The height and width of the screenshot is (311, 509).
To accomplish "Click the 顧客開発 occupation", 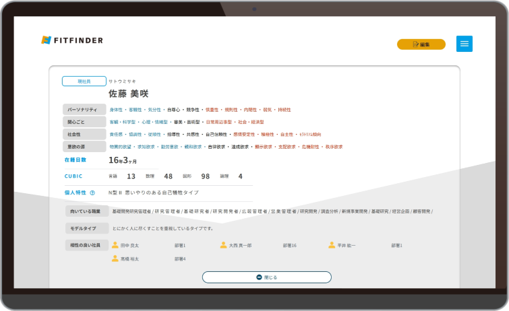I will 421,211.
